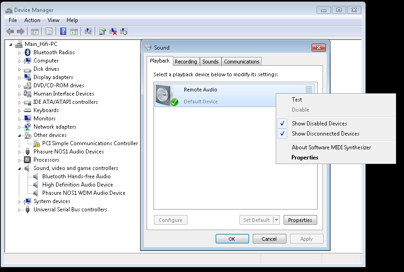This screenshot has width=404, height=272.
Task: Expand the Computer node
Action: [20, 61]
